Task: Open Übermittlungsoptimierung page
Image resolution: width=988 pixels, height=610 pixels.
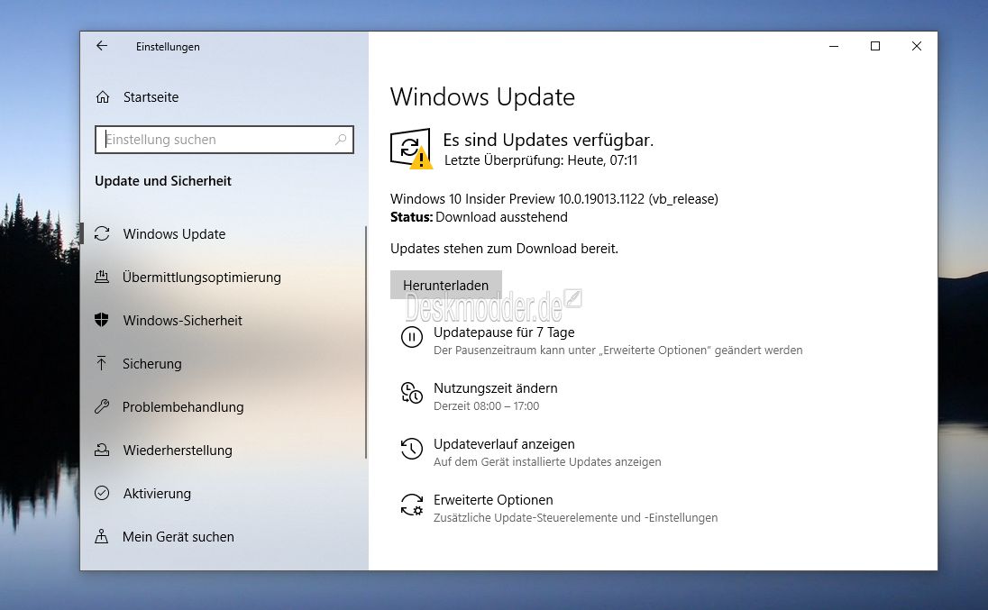Action: 202,277
